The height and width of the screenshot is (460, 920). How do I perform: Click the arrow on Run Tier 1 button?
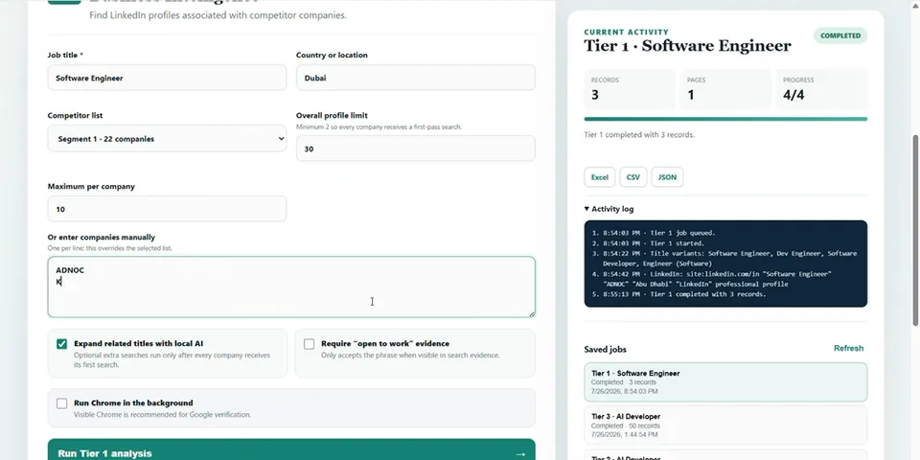(519, 453)
